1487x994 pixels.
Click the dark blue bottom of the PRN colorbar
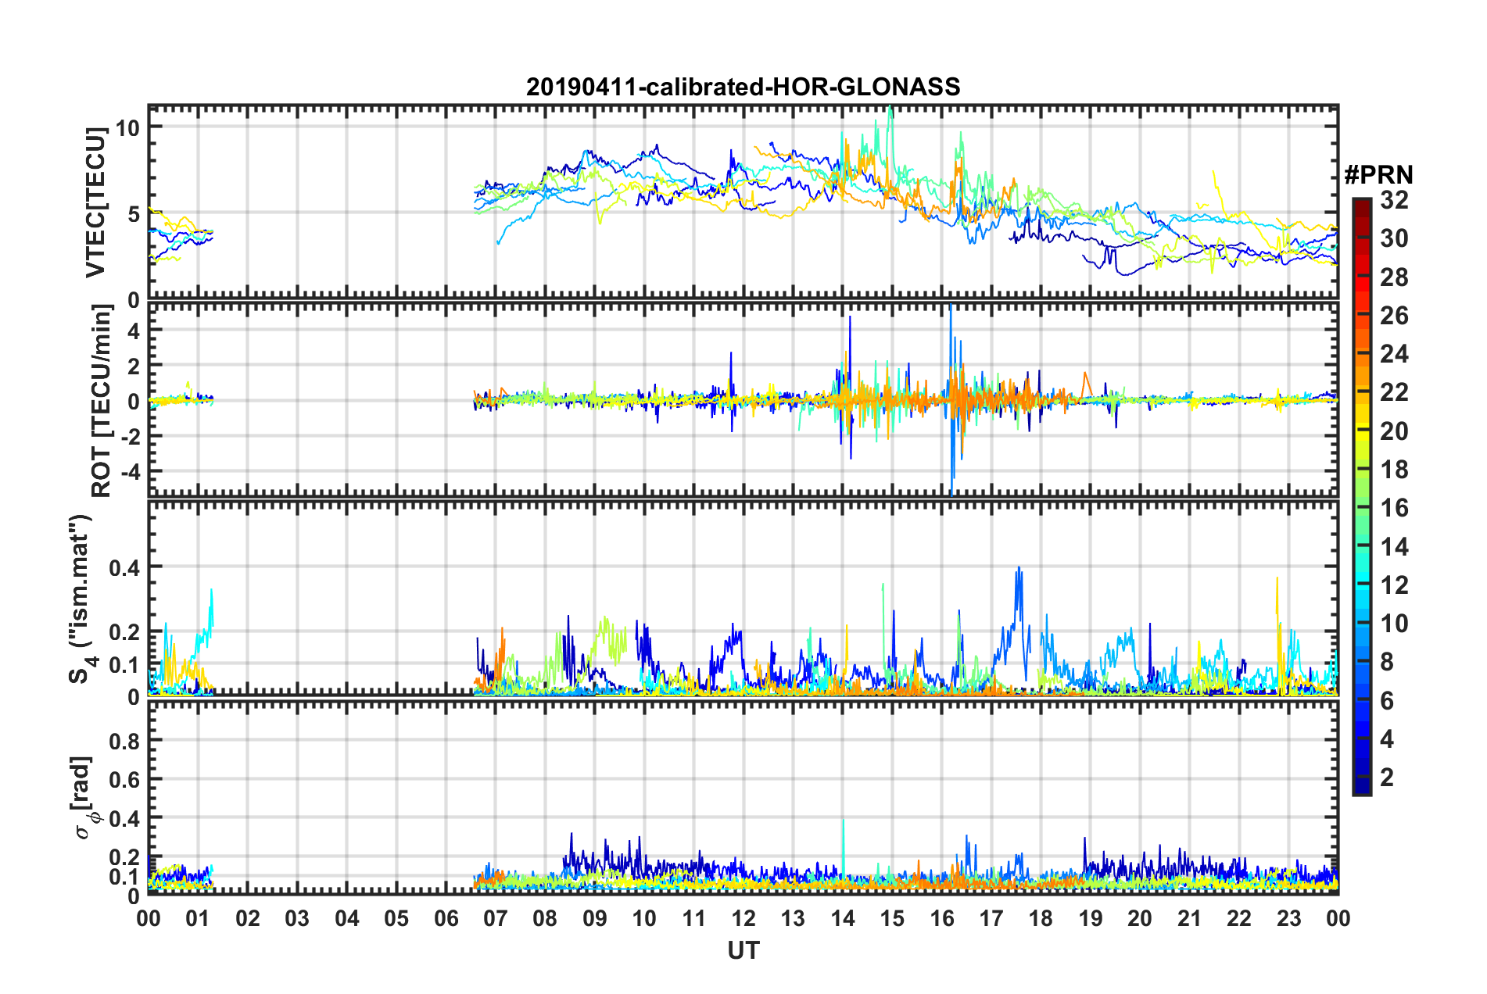(x=1361, y=785)
